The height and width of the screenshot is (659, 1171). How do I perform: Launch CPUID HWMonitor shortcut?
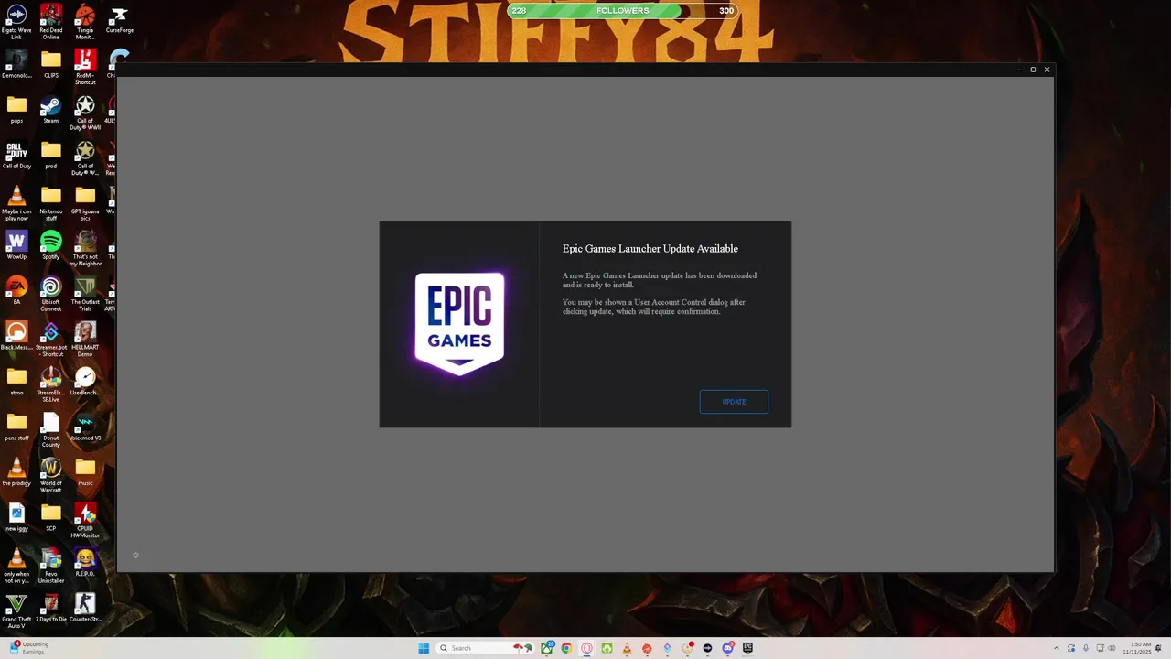[85, 520]
